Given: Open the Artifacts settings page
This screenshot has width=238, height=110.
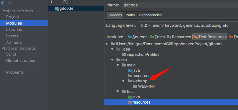Looking at the screenshot, I should (x=14, y=42).
